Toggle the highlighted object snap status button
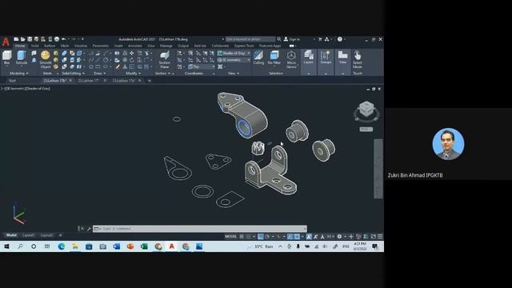The image size is (512, 288). click(290, 237)
